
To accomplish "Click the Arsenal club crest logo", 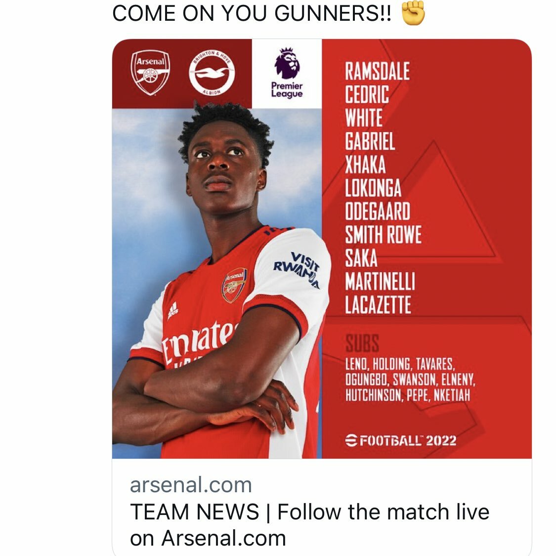I will click(150, 73).
